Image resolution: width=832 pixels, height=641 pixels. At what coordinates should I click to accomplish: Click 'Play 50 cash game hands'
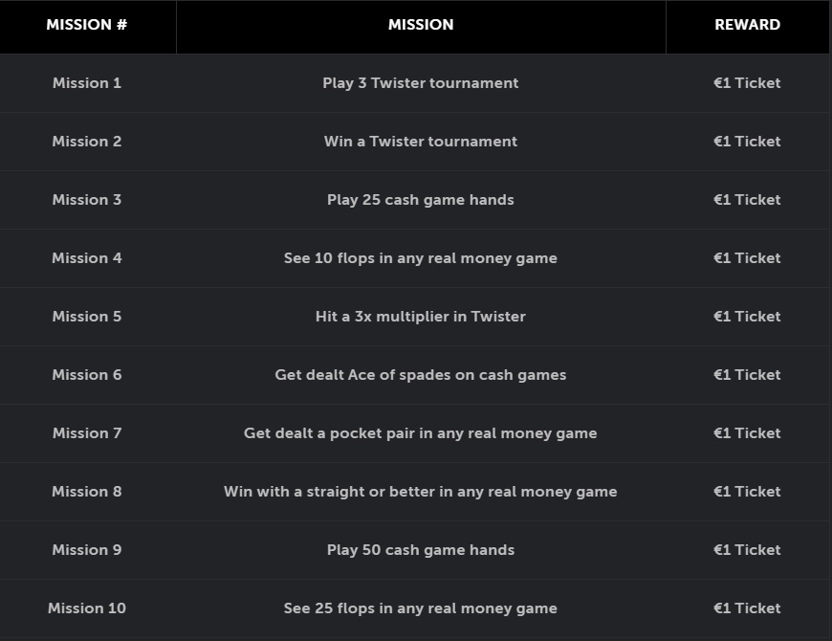pos(420,550)
